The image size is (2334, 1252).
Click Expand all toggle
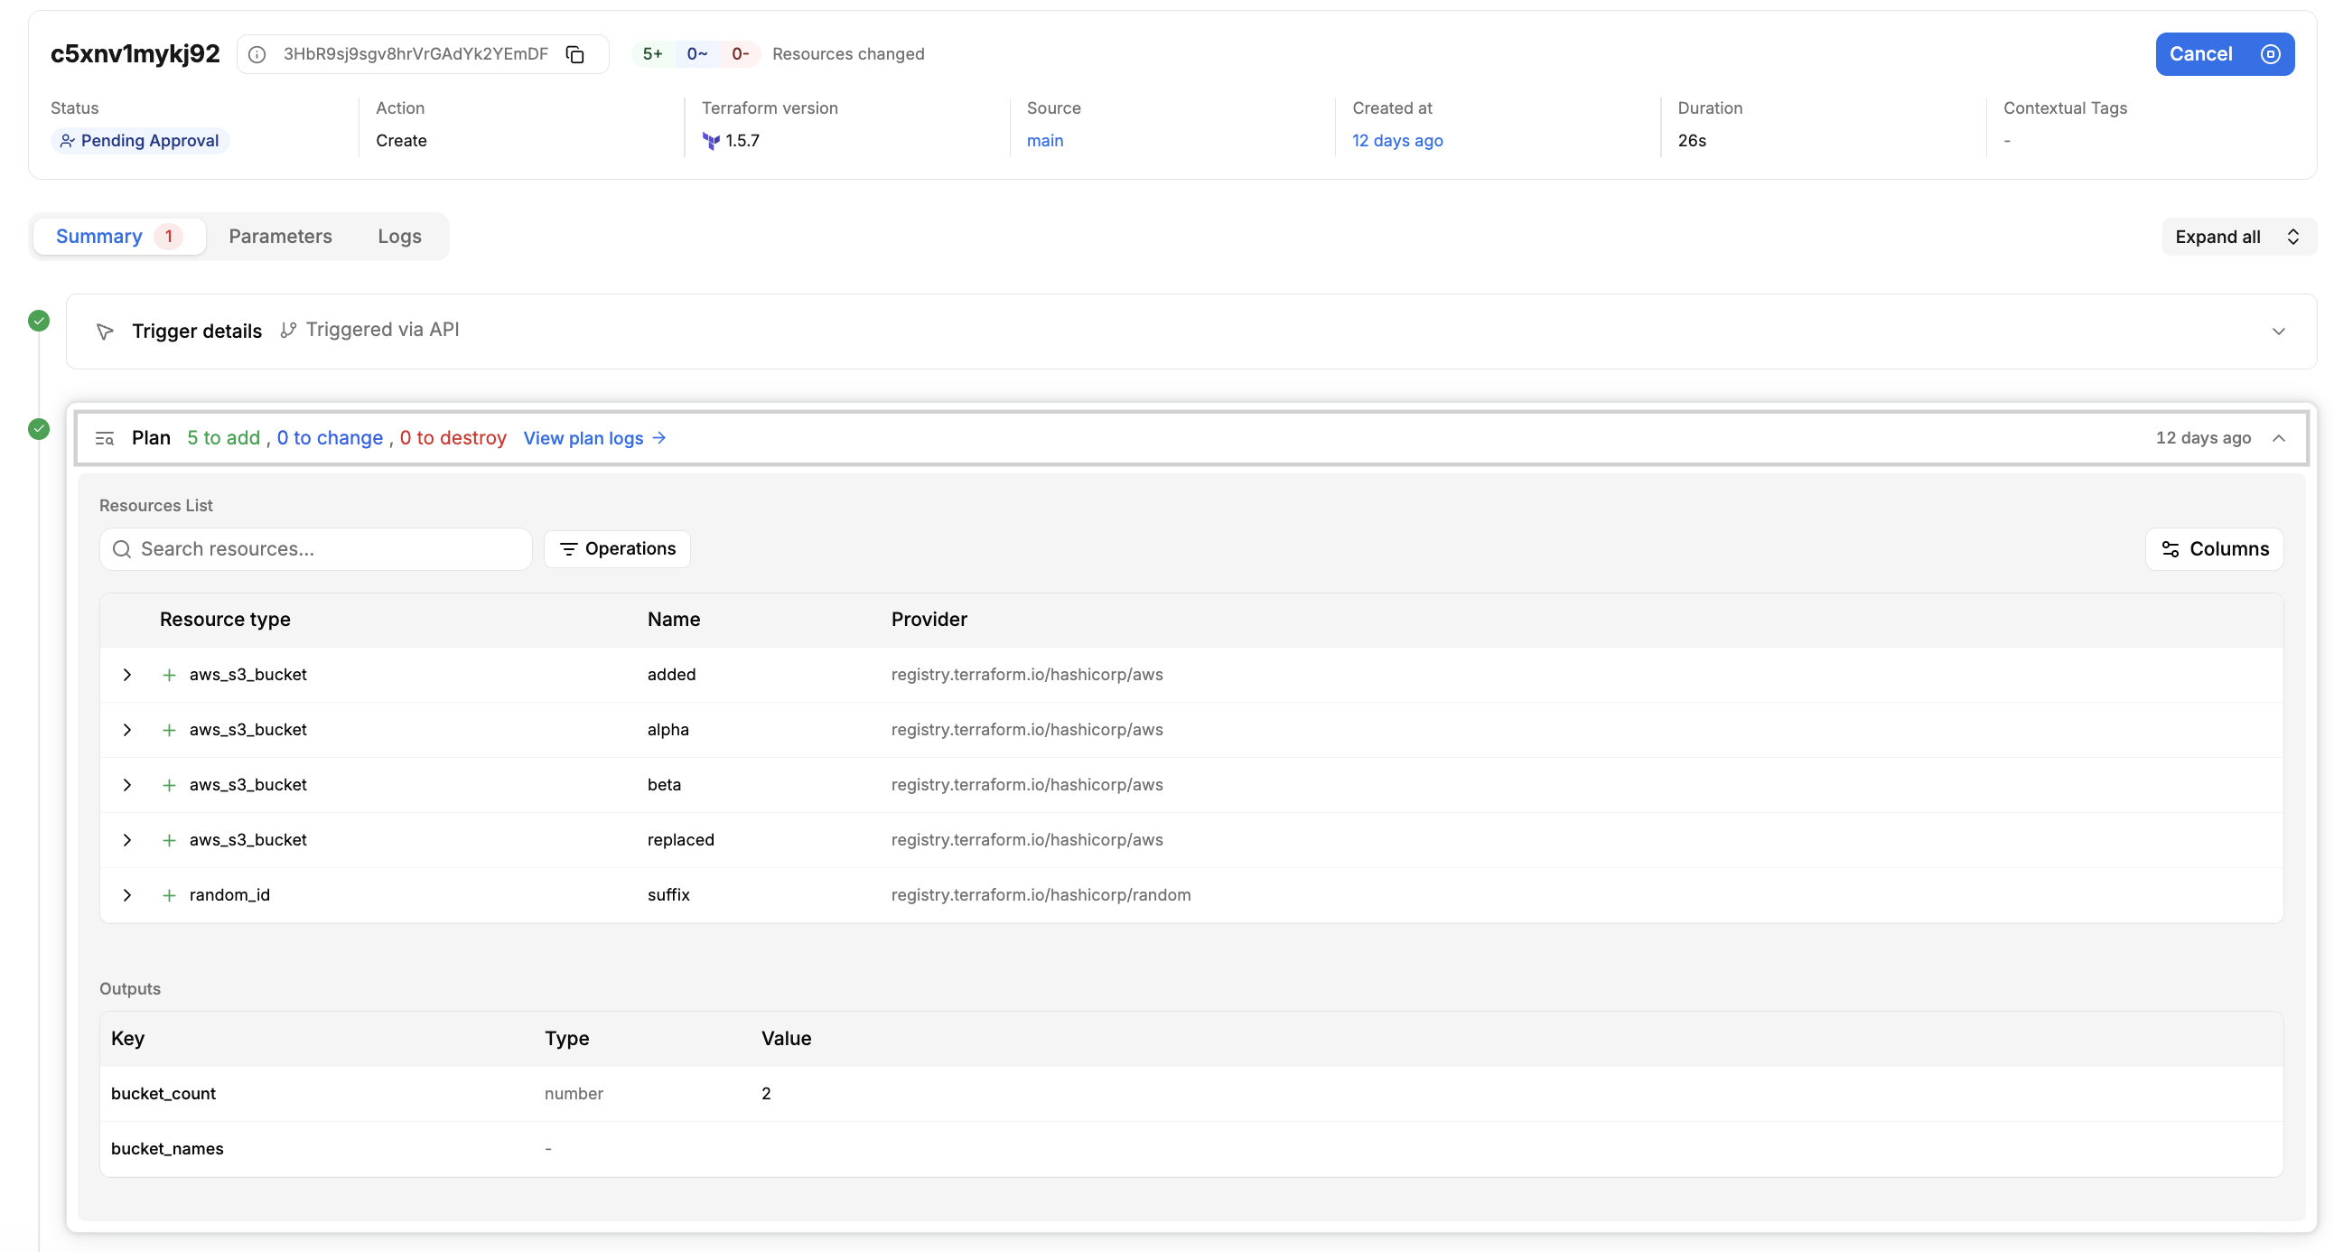(x=2238, y=238)
